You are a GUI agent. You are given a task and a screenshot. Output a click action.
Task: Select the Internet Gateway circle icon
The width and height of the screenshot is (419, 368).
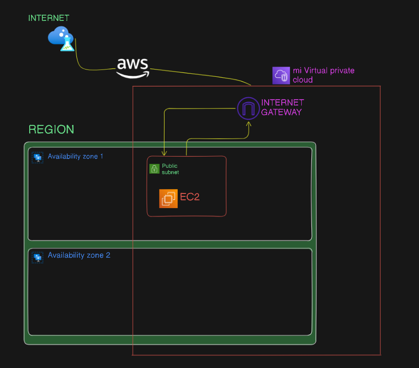248,108
